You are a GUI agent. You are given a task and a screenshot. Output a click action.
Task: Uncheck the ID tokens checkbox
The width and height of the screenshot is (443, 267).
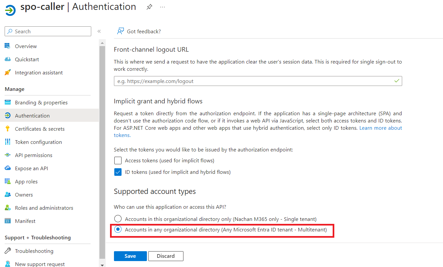pos(118,172)
